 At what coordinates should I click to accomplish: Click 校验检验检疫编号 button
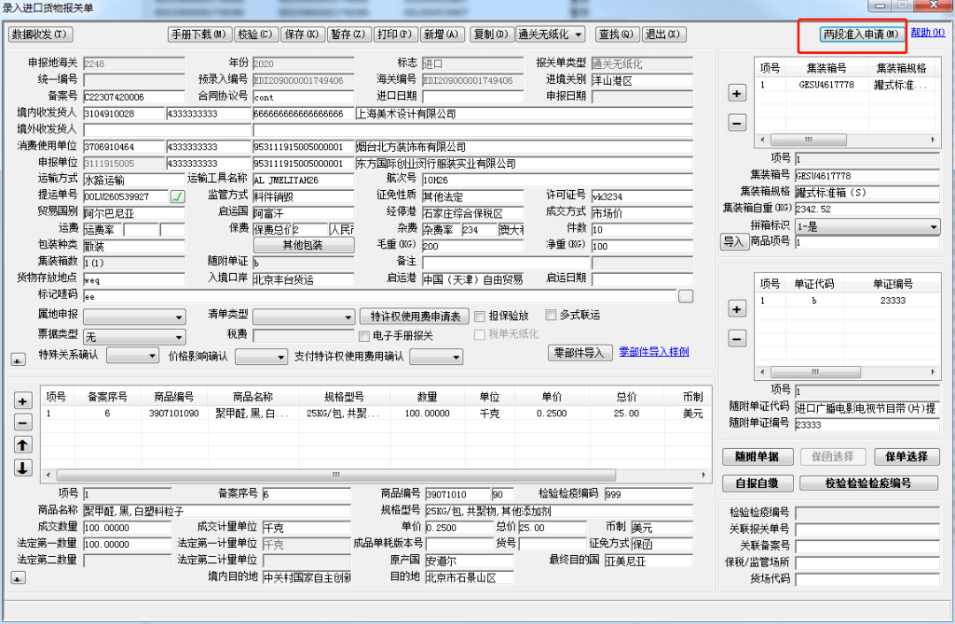(868, 483)
